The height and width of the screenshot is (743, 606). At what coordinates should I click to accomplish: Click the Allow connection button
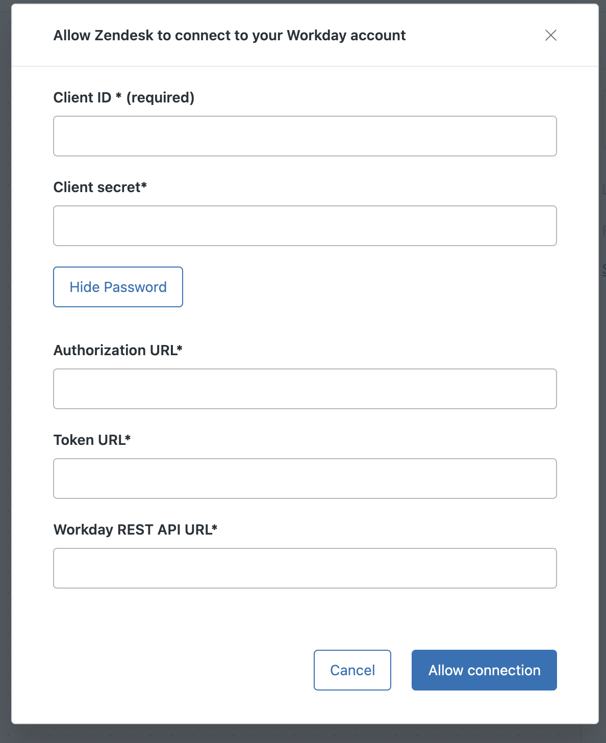point(484,670)
